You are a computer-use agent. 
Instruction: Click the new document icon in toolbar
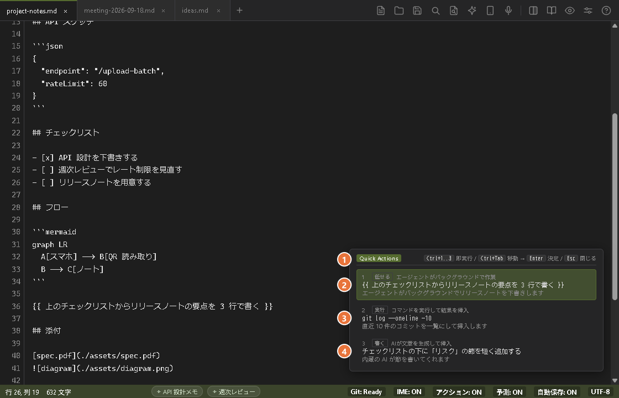tap(381, 11)
